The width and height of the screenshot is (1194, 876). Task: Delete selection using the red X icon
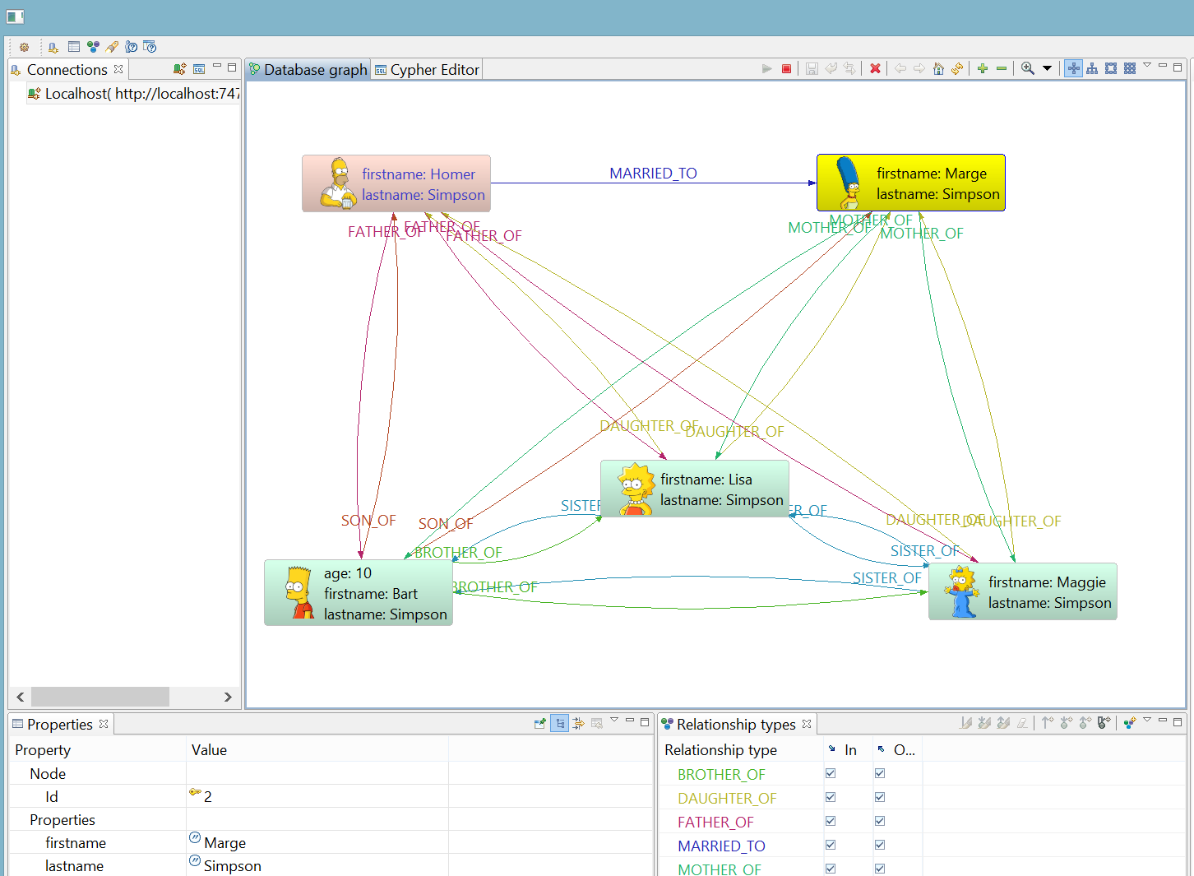(875, 68)
